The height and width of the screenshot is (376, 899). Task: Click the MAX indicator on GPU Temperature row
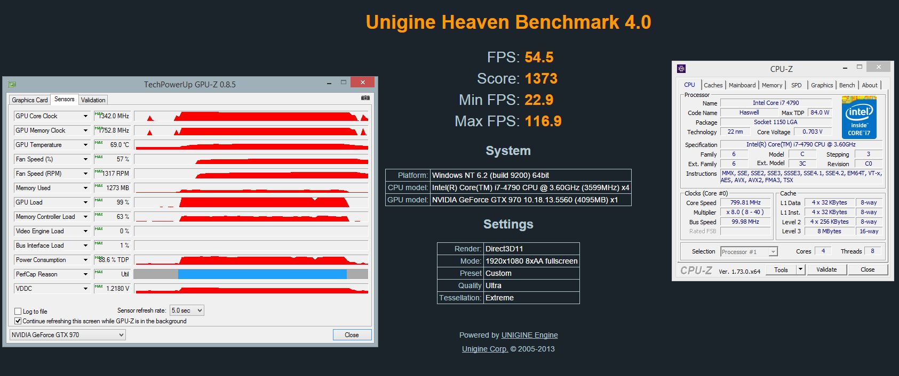coord(99,142)
